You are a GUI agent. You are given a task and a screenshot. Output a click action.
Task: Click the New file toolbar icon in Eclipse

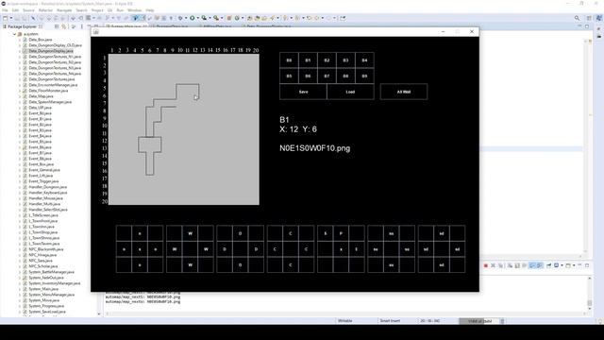(5, 18)
